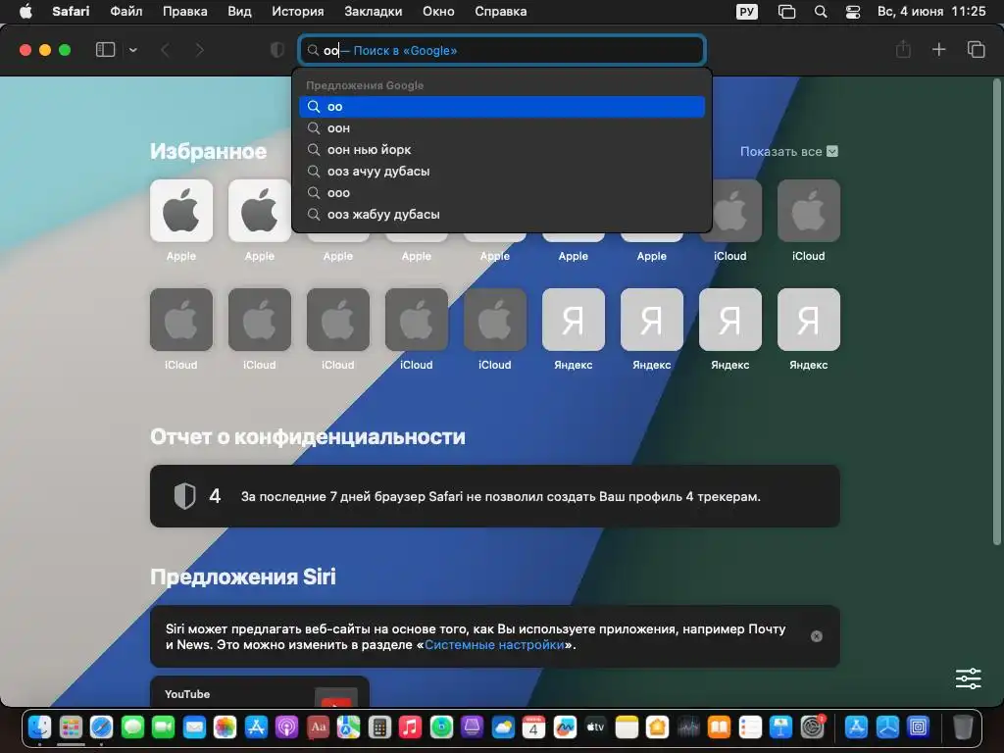Open the «Файл» menu
The image size is (1004, 753).
(126, 12)
